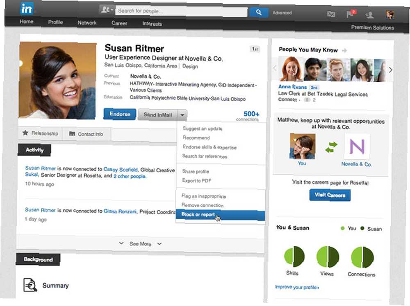Open the Home menu
Screen dimensions: 410x306
pyautogui.click(x=26, y=21)
